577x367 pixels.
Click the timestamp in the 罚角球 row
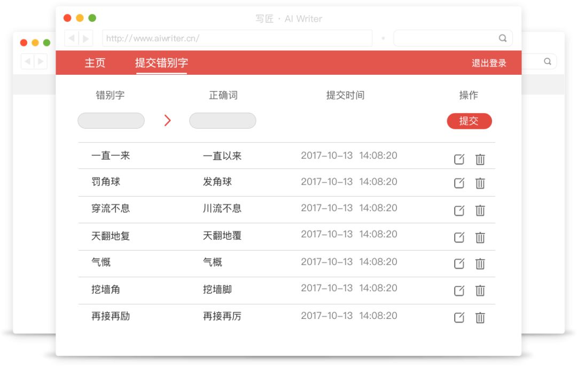point(349,182)
